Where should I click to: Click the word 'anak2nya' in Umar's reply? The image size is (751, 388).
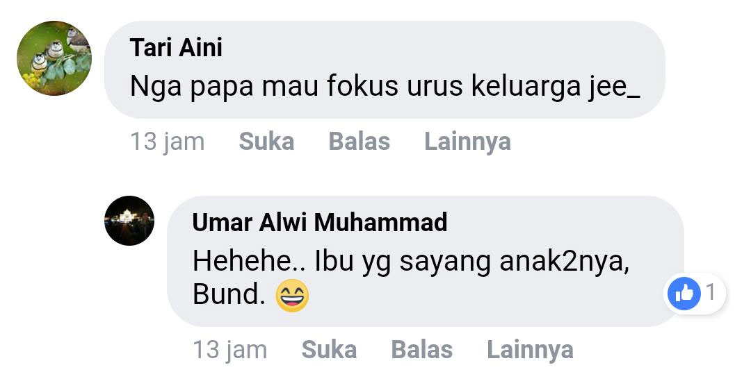[564, 263]
